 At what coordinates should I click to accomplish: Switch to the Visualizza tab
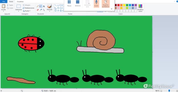point(20,2)
